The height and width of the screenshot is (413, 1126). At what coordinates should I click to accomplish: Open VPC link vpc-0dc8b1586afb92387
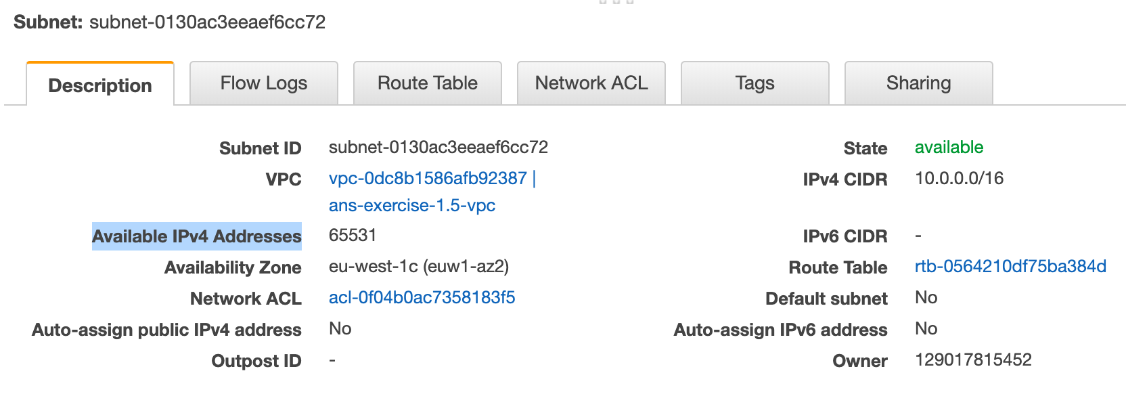pos(428,179)
